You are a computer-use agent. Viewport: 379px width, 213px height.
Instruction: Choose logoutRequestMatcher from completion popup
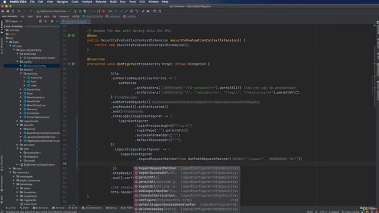click(x=187, y=168)
